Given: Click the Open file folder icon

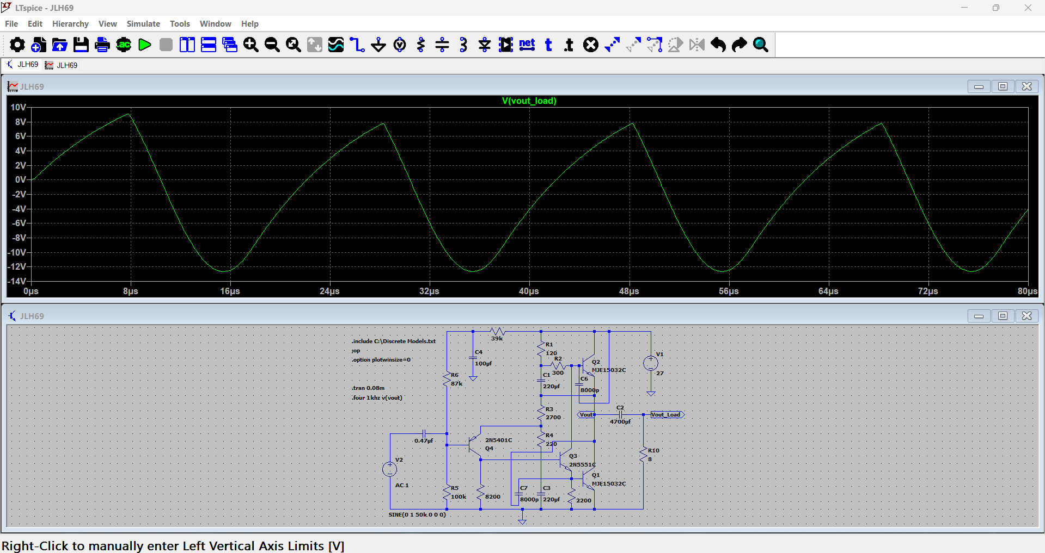Looking at the screenshot, I should (60, 45).
